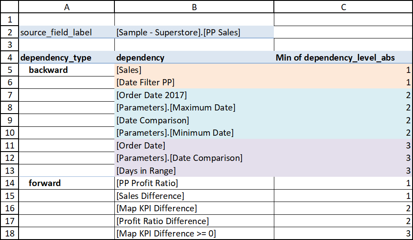Select the backward group label cell
This screenshot has width=413, height=240.
tap(67, 70)
